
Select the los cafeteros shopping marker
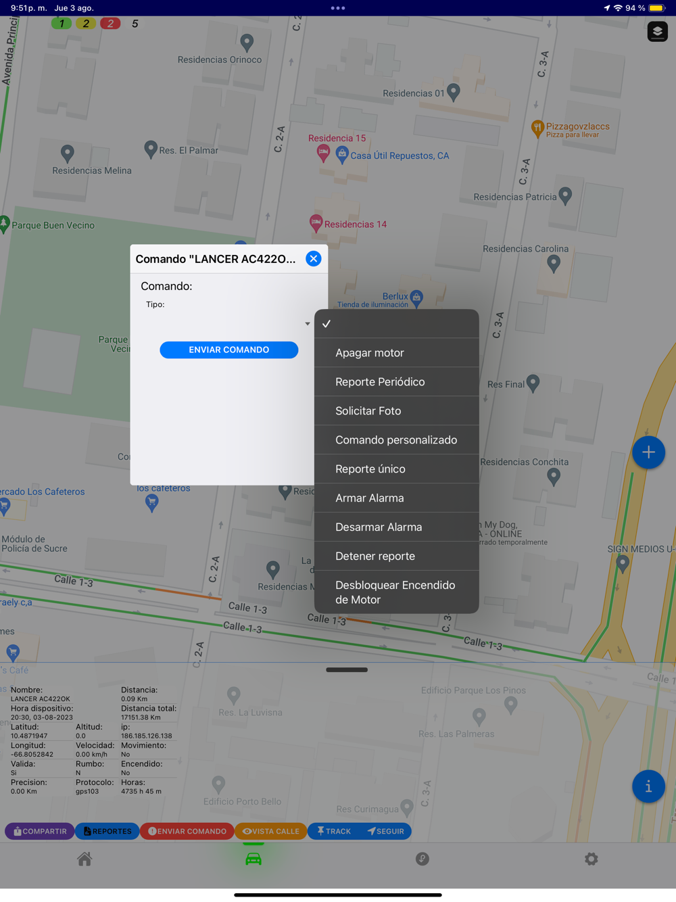(x=152, y=502)
